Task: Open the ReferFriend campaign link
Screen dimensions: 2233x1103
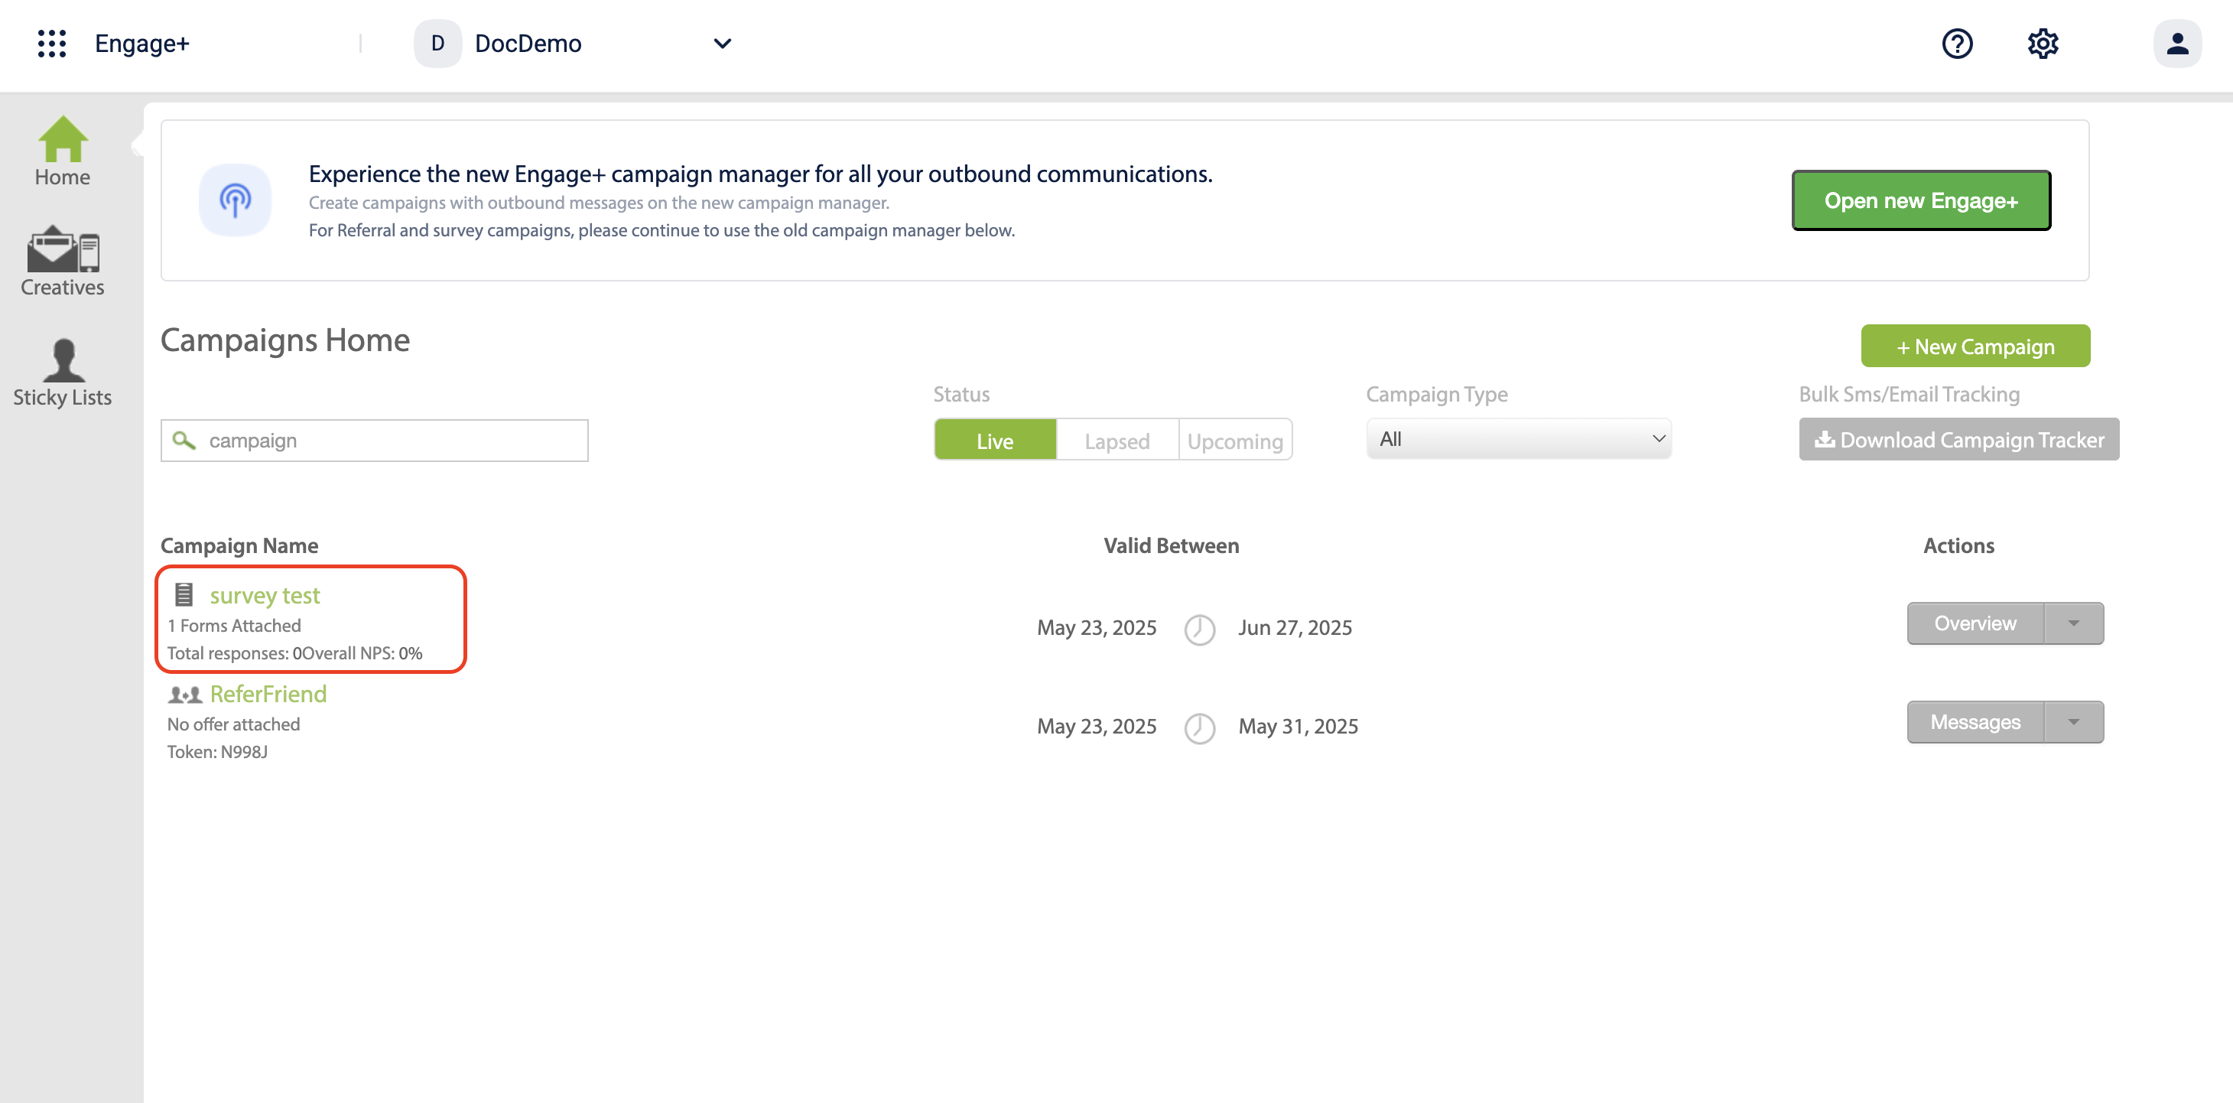Action: click(x=268, y=695)
